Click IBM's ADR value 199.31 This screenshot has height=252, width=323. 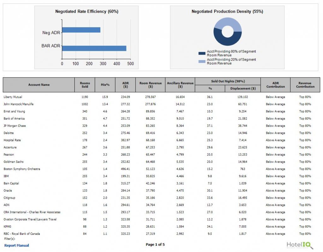coord(126,176)
